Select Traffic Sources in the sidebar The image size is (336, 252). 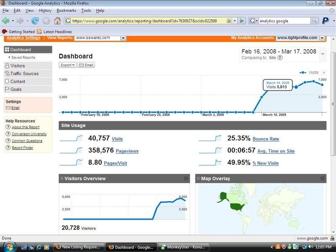point(24,73)
